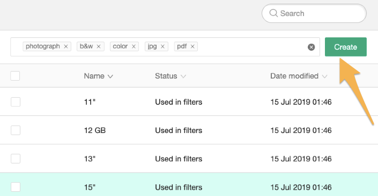Click the green Create button
Image resolution: width=378 pixels, height=196 pixels.
(x=346, y=47)
